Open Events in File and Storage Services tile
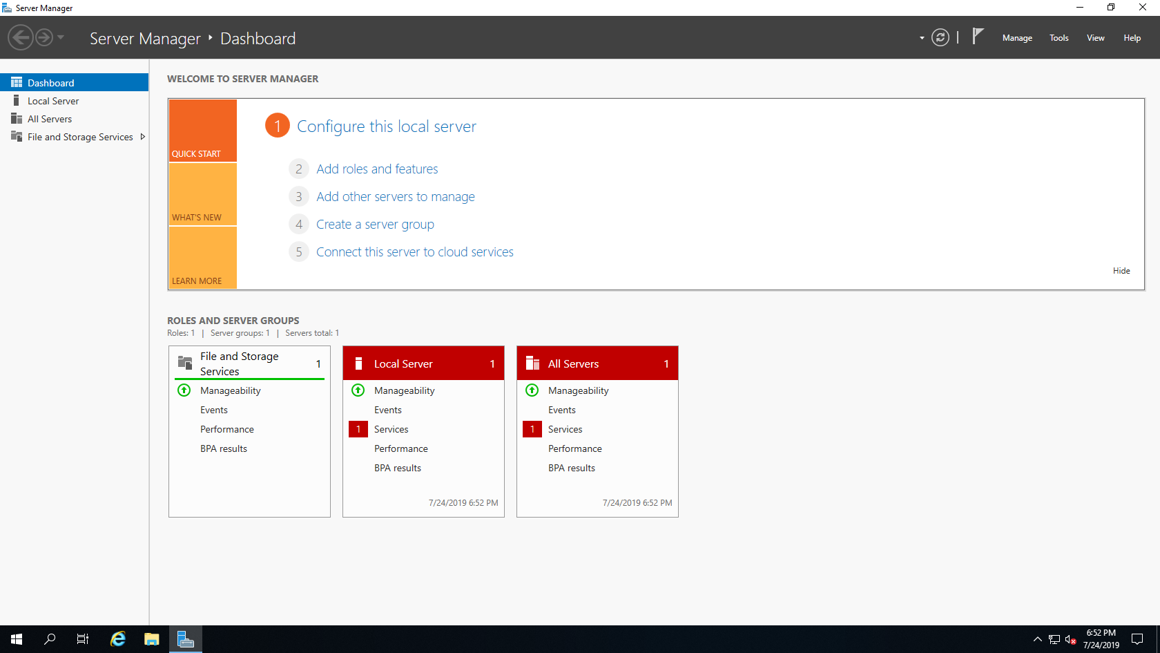Image resolution: width=1160 pixels, height=653 pixels. pos(214,410)
